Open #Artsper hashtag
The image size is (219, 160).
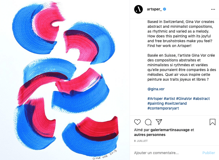[155, 99]
